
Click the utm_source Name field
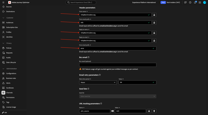pyautogui.click(x=95, y=111)
